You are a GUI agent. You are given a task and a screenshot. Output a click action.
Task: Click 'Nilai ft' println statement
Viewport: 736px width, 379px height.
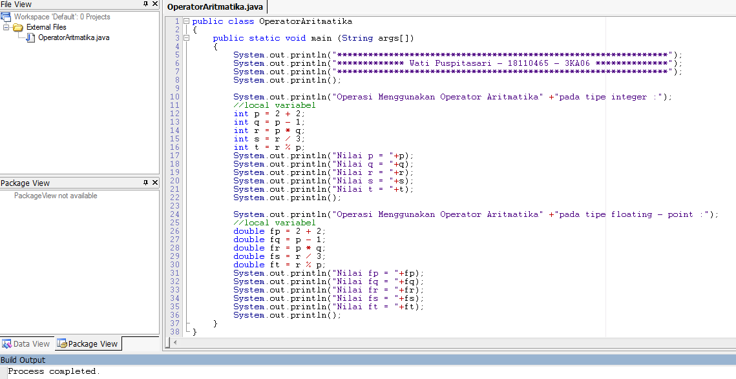328,307
